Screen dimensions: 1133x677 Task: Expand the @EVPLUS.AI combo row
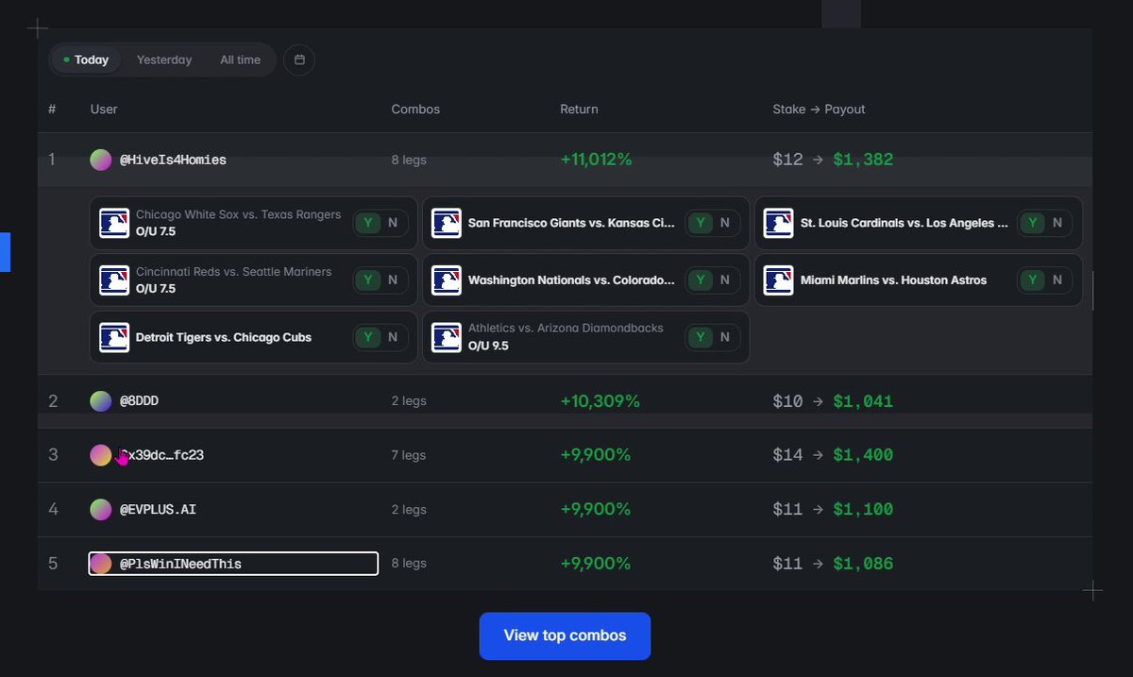coord(565,510)
